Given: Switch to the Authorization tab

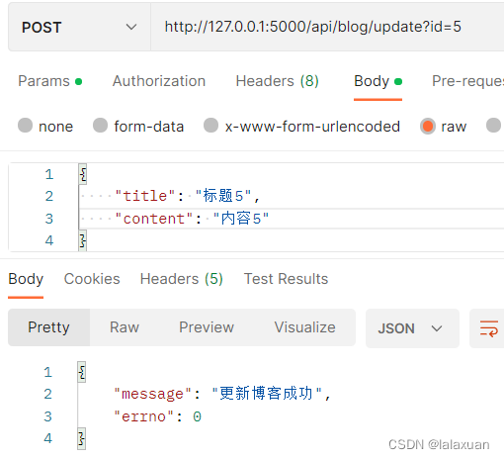Looking at the screenshot, I should click(x=159, y=81).
